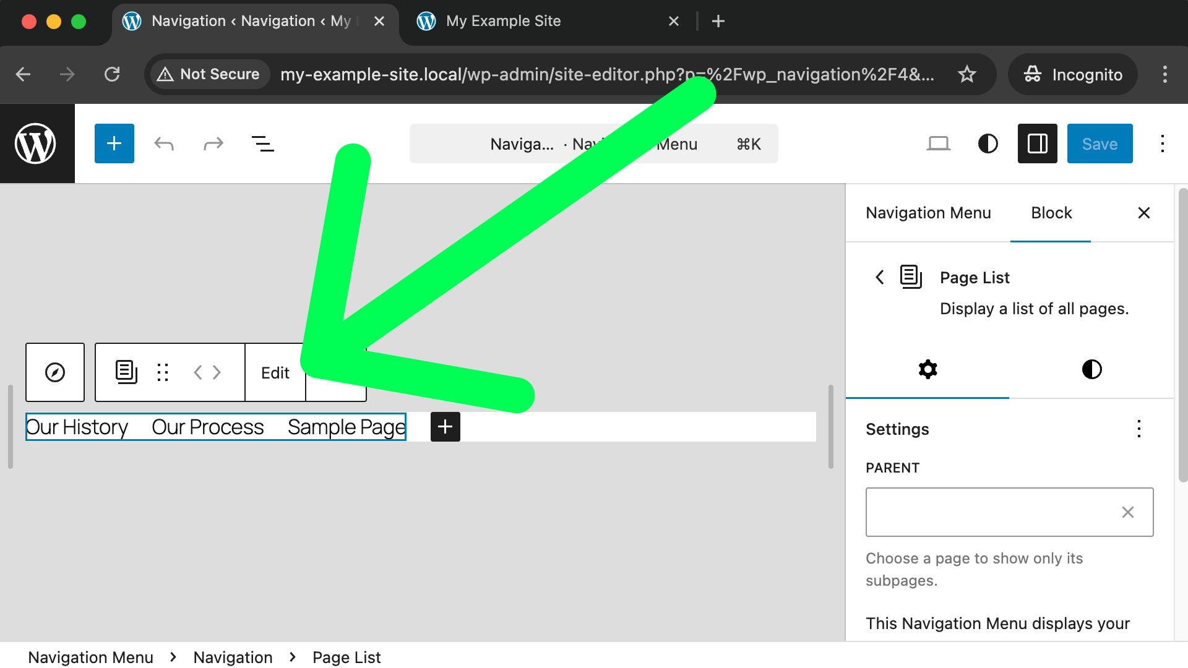
Task: Open the editor Options three-dot menu
Action: (x=1163, y=144)
